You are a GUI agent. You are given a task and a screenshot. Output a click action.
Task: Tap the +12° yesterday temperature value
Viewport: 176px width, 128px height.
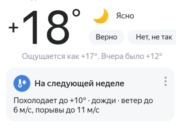point(154,56)
